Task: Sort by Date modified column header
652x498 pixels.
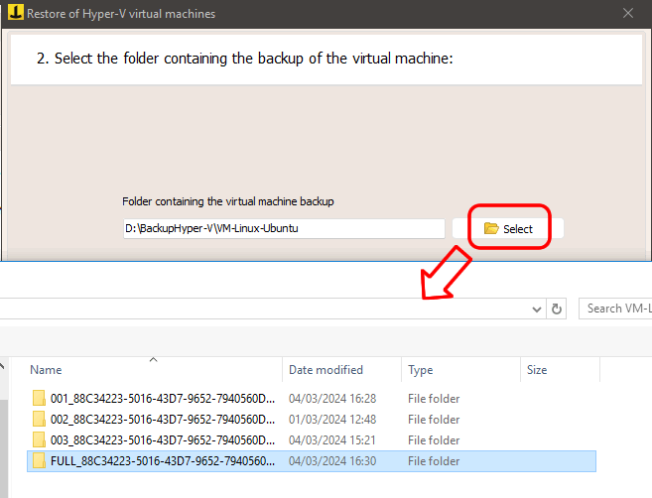Action: (326, 370)
